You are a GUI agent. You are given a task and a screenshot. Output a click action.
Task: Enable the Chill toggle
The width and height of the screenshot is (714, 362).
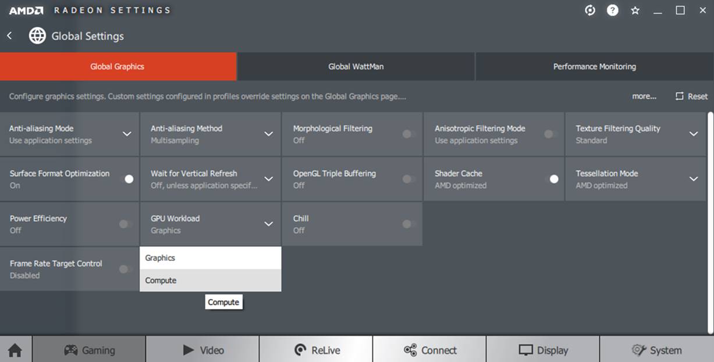409,224
